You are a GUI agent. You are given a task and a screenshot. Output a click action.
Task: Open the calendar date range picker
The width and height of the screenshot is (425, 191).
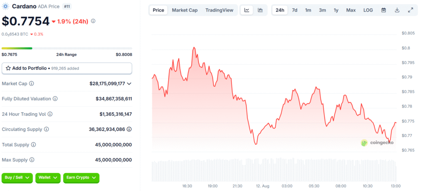tap(383, 10)
